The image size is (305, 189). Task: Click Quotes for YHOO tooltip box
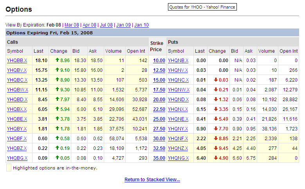pyautogui.click(x=202, y=7)
